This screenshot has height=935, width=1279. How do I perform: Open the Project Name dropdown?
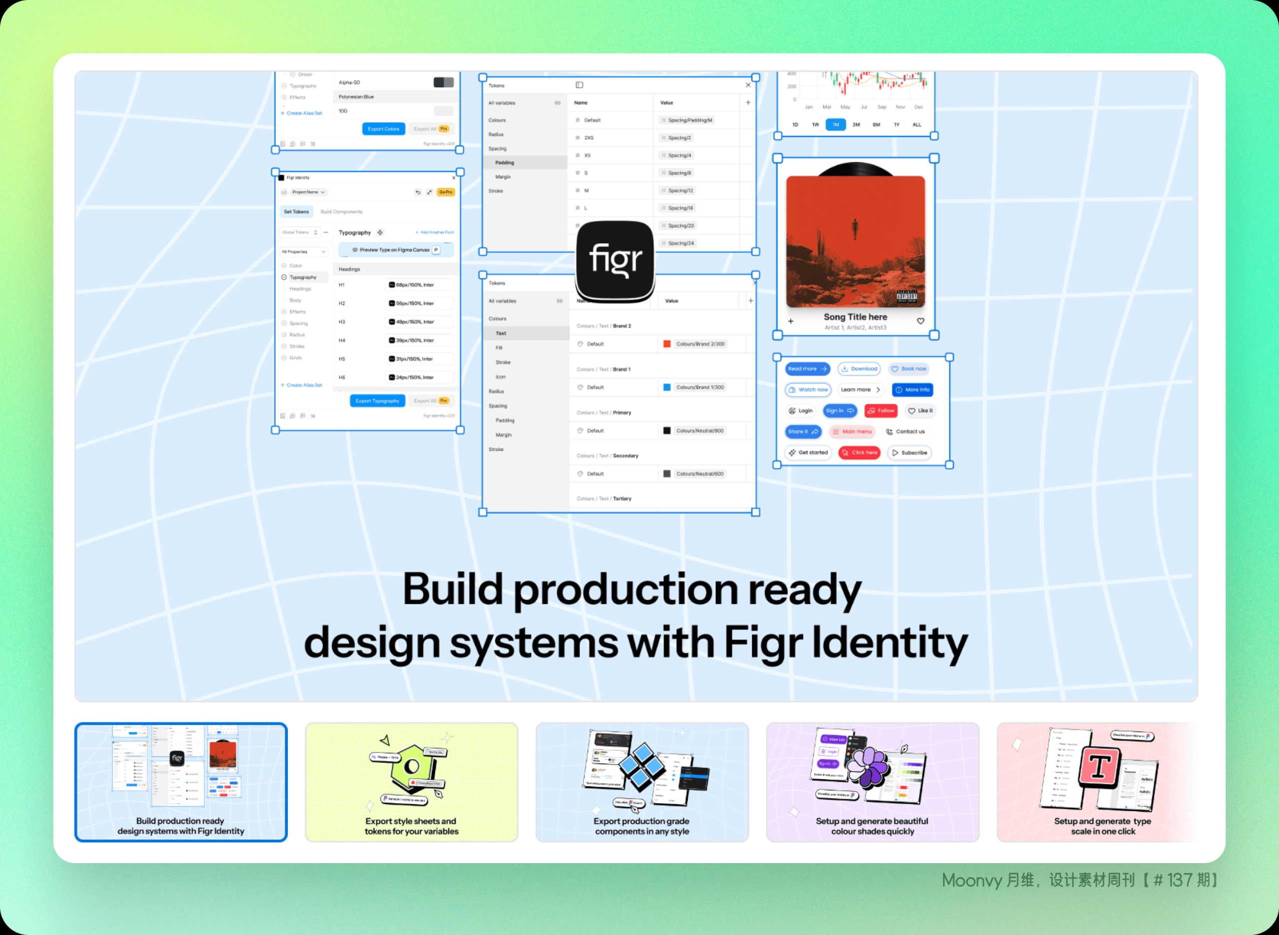tap(309, 192)
